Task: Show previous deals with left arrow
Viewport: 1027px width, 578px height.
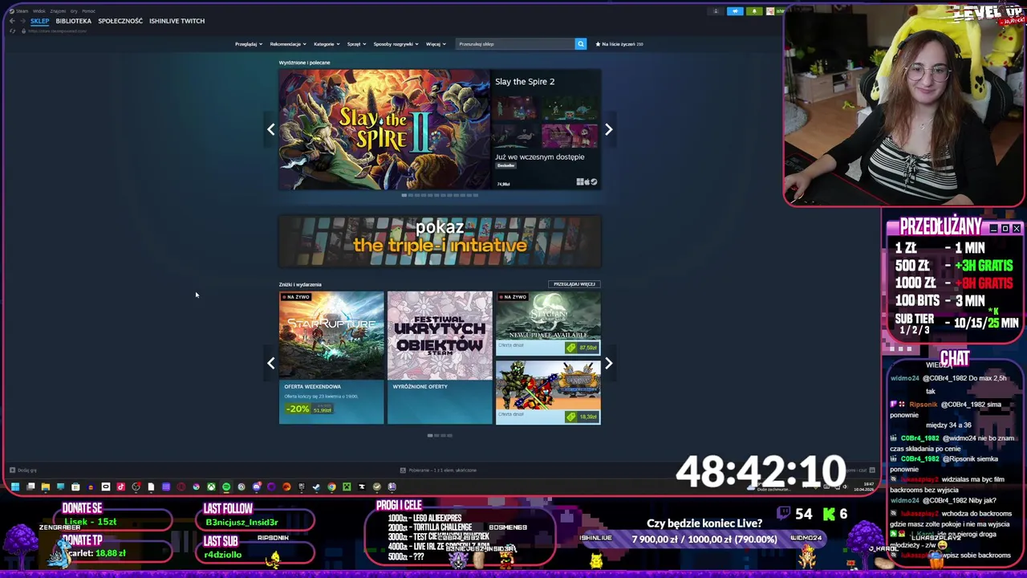Action: 270,363
